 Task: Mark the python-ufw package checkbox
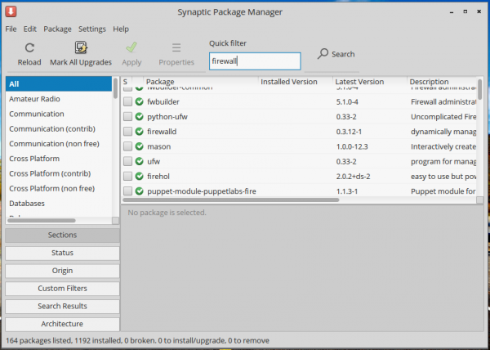(x=127, y=117)
